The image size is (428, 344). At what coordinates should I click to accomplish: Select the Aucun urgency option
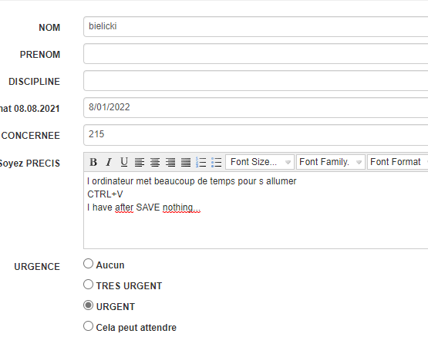[88, 264]
